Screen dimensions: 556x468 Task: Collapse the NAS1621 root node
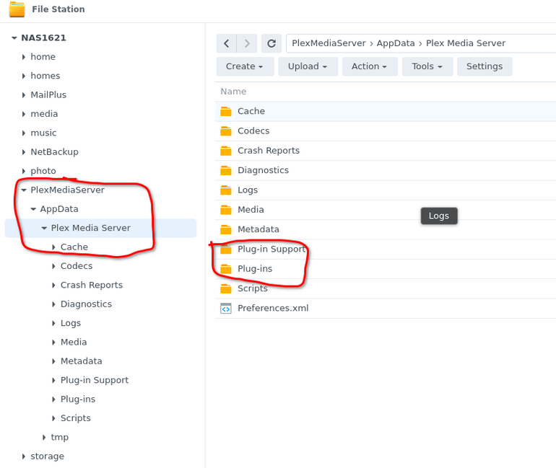coord(14,38)
